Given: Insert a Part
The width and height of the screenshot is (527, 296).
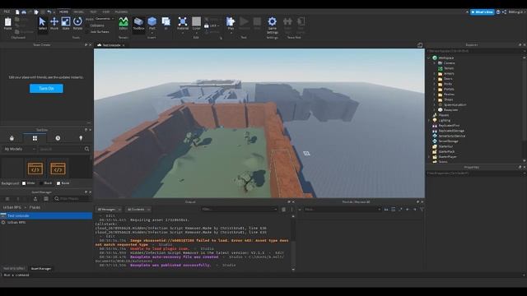Looking at the screenshot, I should pyautogui.click(x=152, y=24).
